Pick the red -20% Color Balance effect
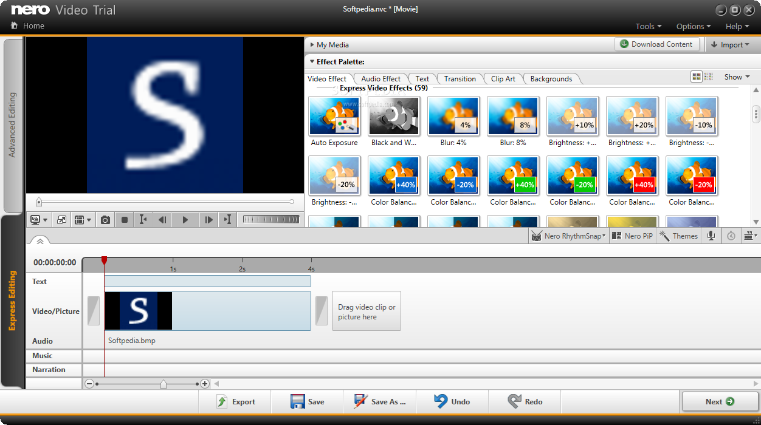 click(692, 175)
